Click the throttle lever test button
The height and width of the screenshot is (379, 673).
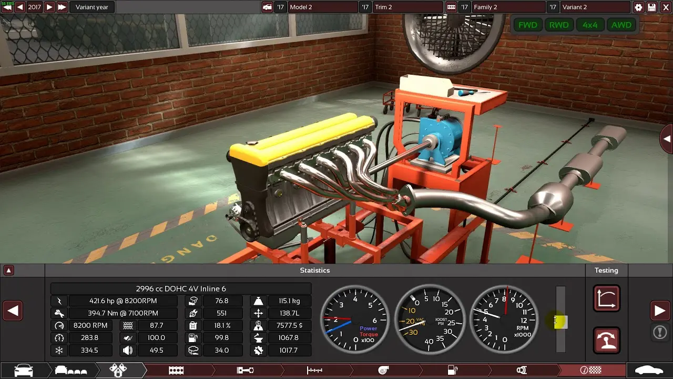pyautogui.click(x=607, y=340)
